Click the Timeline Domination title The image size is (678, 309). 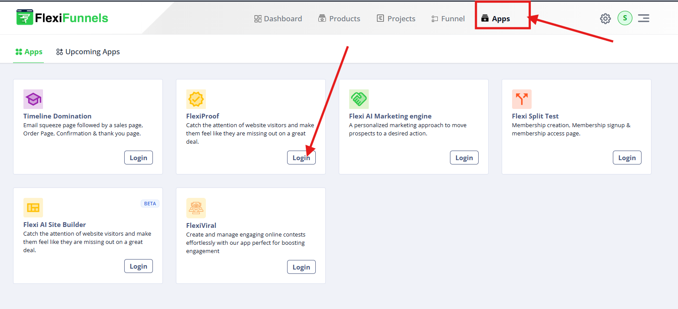click(57, 116)
